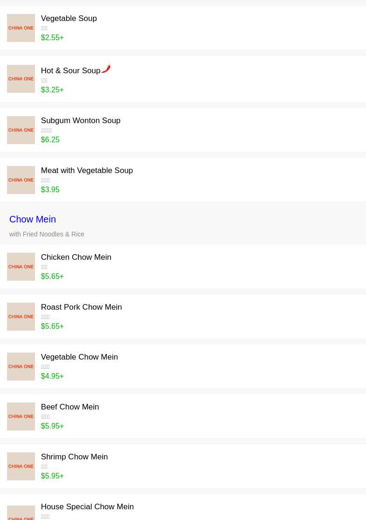This screenshot has height=520, width=366.
Task: Click the Vegetable Chow Mein $4.95+ price
Action: [52, 376]
